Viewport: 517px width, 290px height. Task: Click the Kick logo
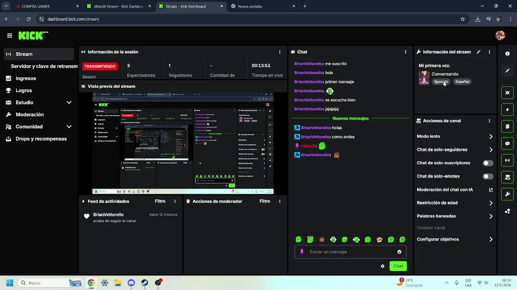(x=33, y=35)
